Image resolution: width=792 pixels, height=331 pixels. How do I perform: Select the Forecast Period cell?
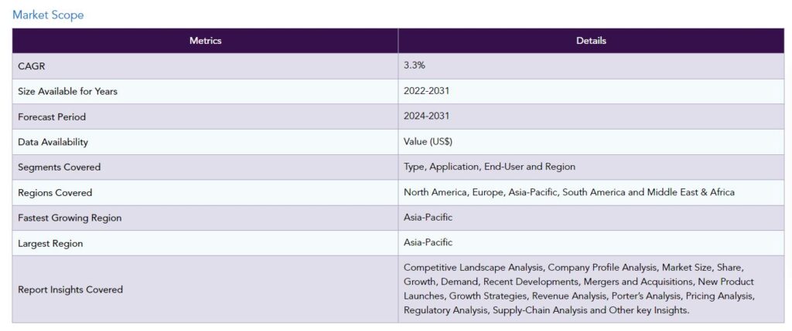point(205,117)
